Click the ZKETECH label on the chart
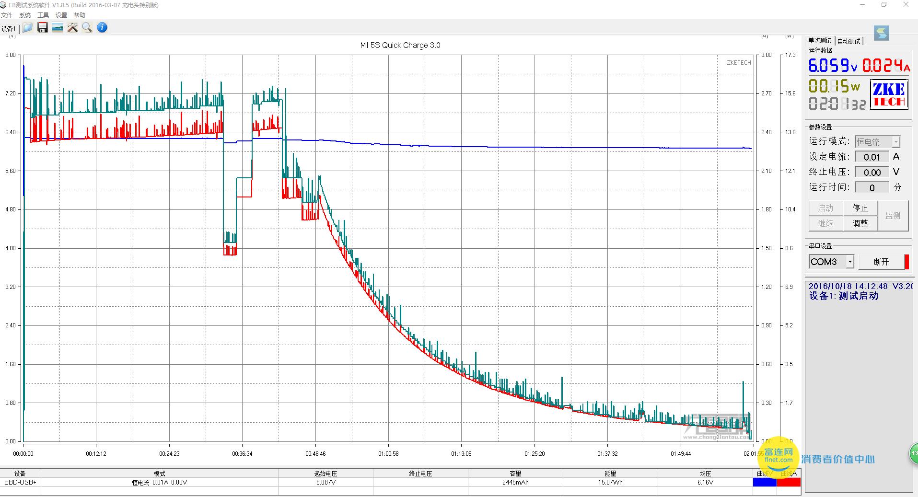The width and height of the screenshot is (918, 497). (x=739, y=63)
